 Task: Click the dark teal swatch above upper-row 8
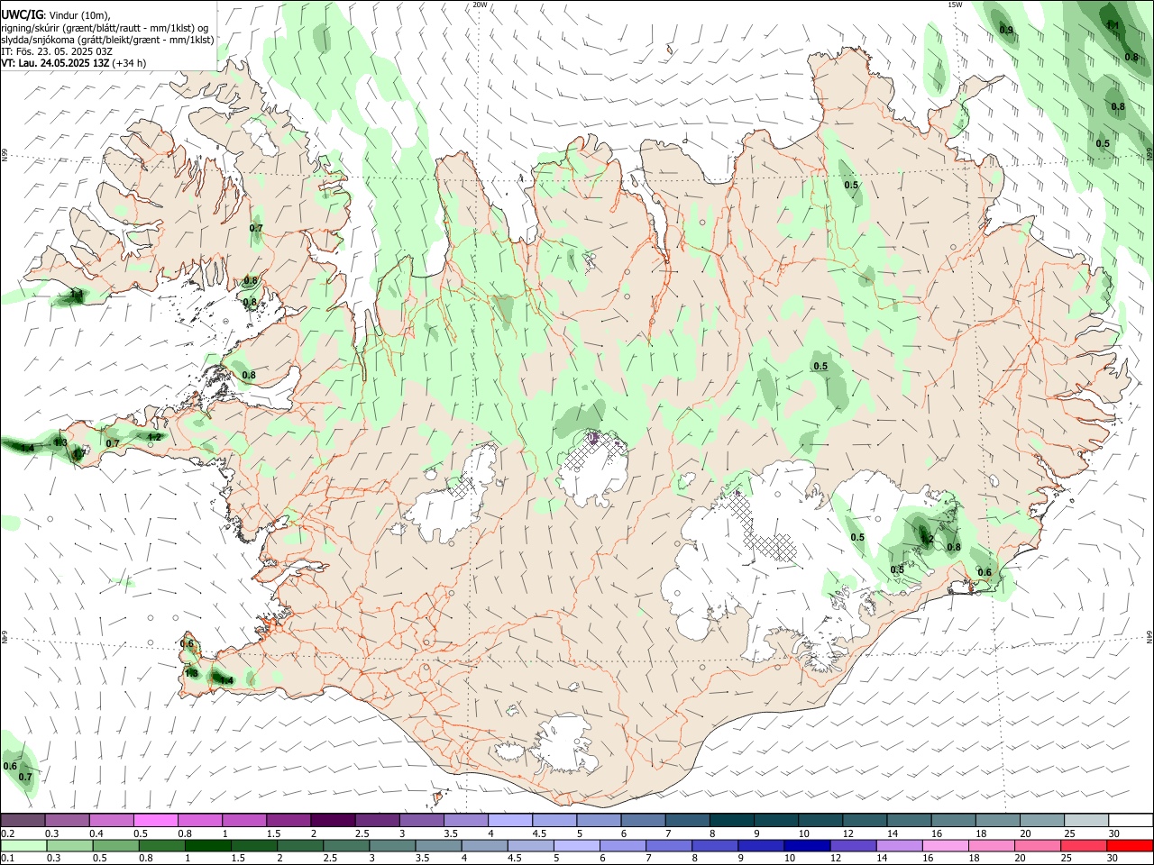pos(732,820)
